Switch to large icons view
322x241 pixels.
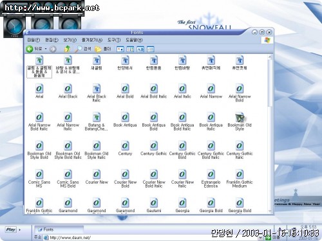coord(120,49)
